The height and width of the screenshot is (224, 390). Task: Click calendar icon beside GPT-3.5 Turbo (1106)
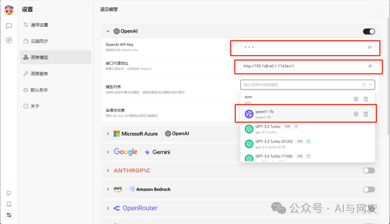click(x=308, y=156)
